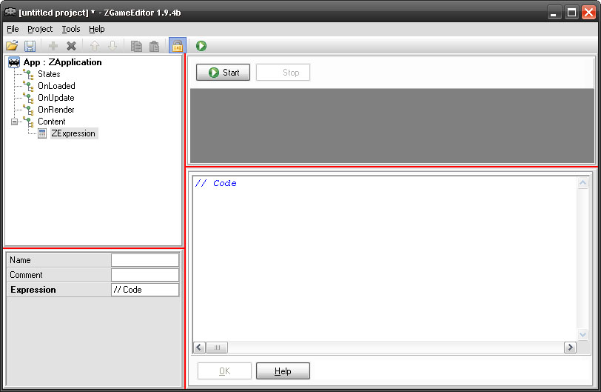This screenshot has width=601, height=392.
Task: Save project using the floppy disk icon
Action: [30, 46]
